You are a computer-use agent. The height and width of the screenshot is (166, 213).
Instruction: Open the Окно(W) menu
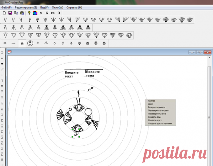[x=57, y=8]
